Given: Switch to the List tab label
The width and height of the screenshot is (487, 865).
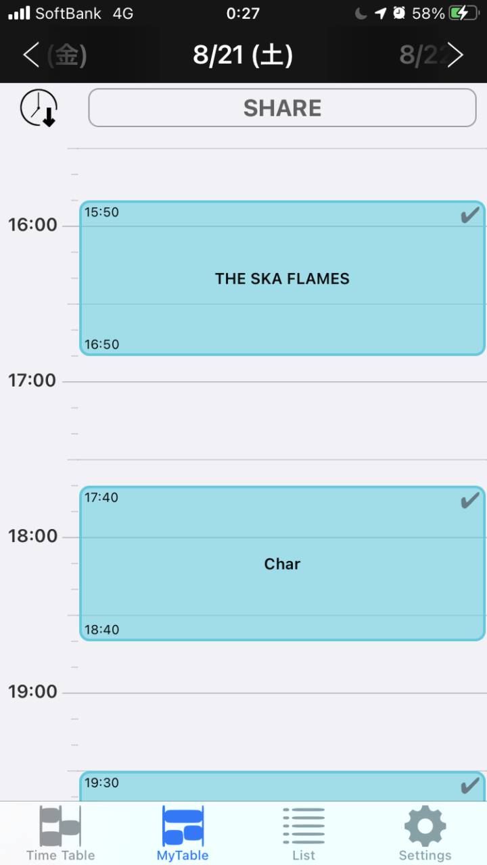Looking at the screenshot, I should pyautogui.click(x=304, y=855).
